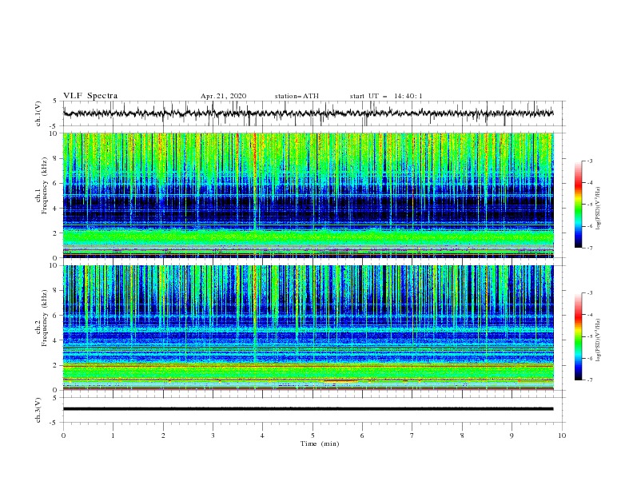Click the log(PSD) label beside ch.1 colorbar
Screen dimensions: 633x489
coord(599,209)
